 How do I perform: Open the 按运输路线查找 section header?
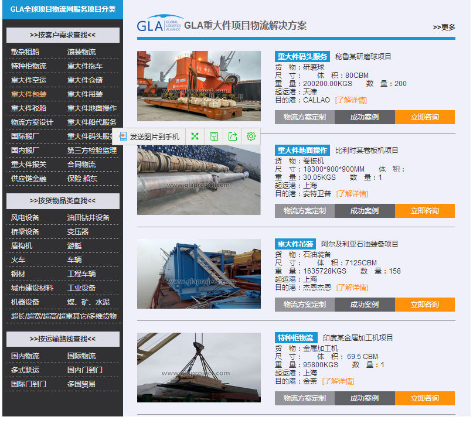pos(62,339)
